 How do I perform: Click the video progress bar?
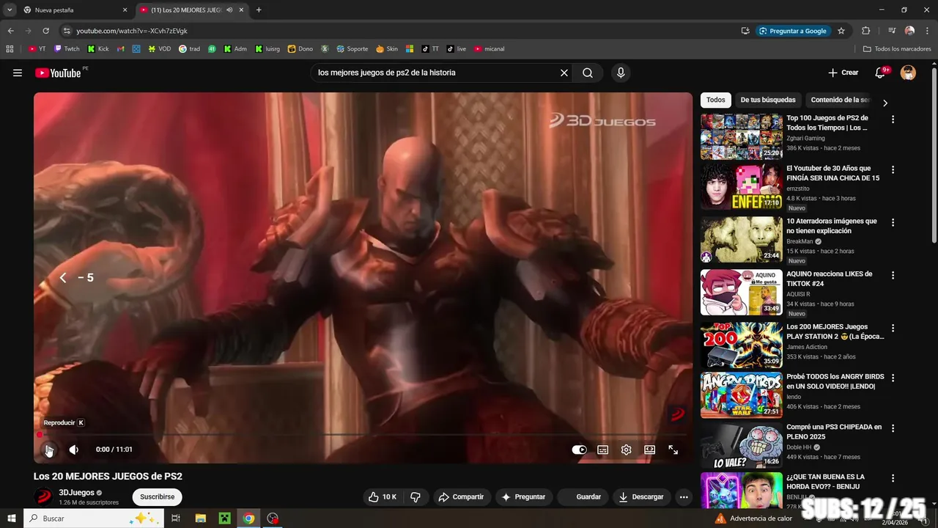click(363, 435)
